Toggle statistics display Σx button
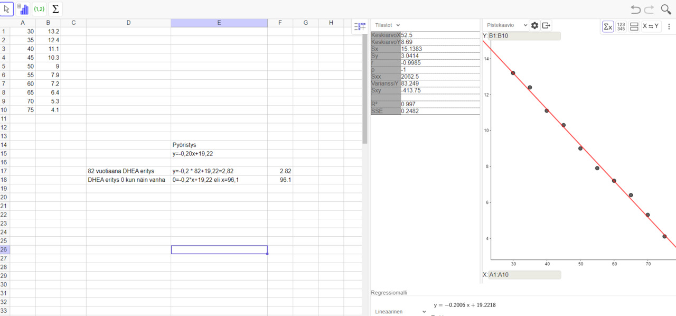Viewport: 676px width, 316px height. [608, 26]
